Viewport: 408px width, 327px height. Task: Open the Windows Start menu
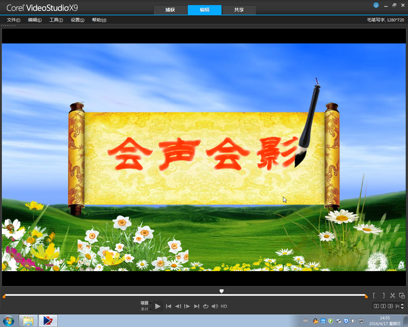pos(9,321)
